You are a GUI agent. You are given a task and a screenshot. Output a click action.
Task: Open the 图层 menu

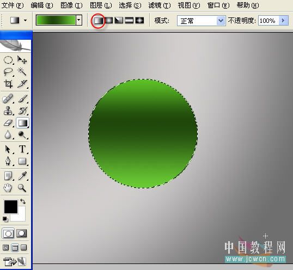click(x=101, y=5)
